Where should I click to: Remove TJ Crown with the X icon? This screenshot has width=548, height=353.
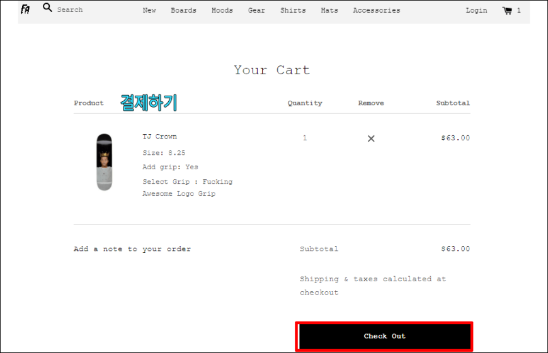pyautogui.click(x=371, y=138)
